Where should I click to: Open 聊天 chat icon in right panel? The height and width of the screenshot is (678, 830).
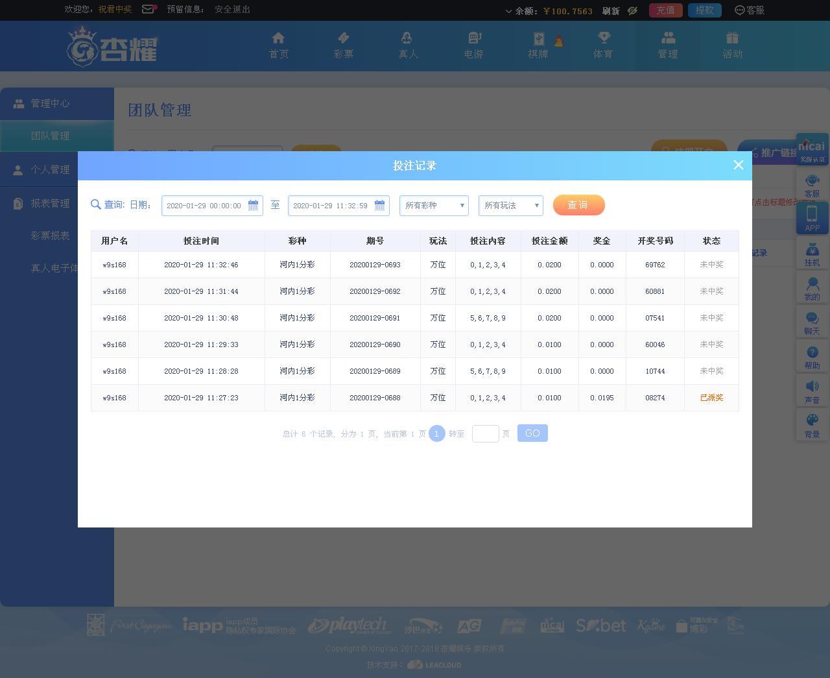coord(812,323)
